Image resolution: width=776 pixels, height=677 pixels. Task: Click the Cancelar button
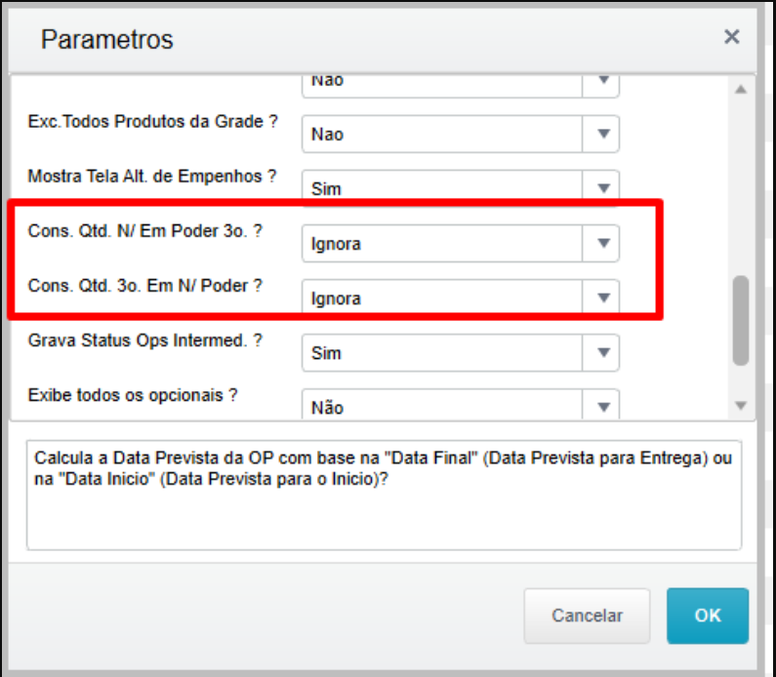pyautogui.click(x=587, y=616)
